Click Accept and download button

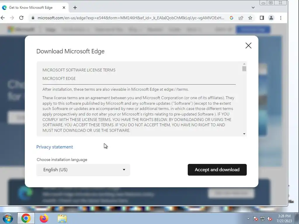(217, 170)
